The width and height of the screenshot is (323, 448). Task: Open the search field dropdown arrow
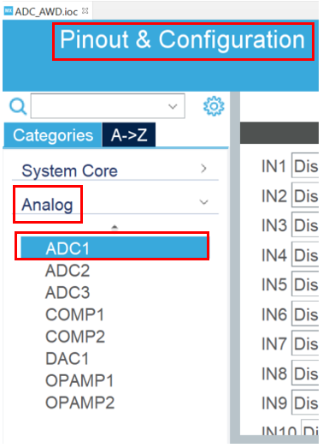point(173,106)
